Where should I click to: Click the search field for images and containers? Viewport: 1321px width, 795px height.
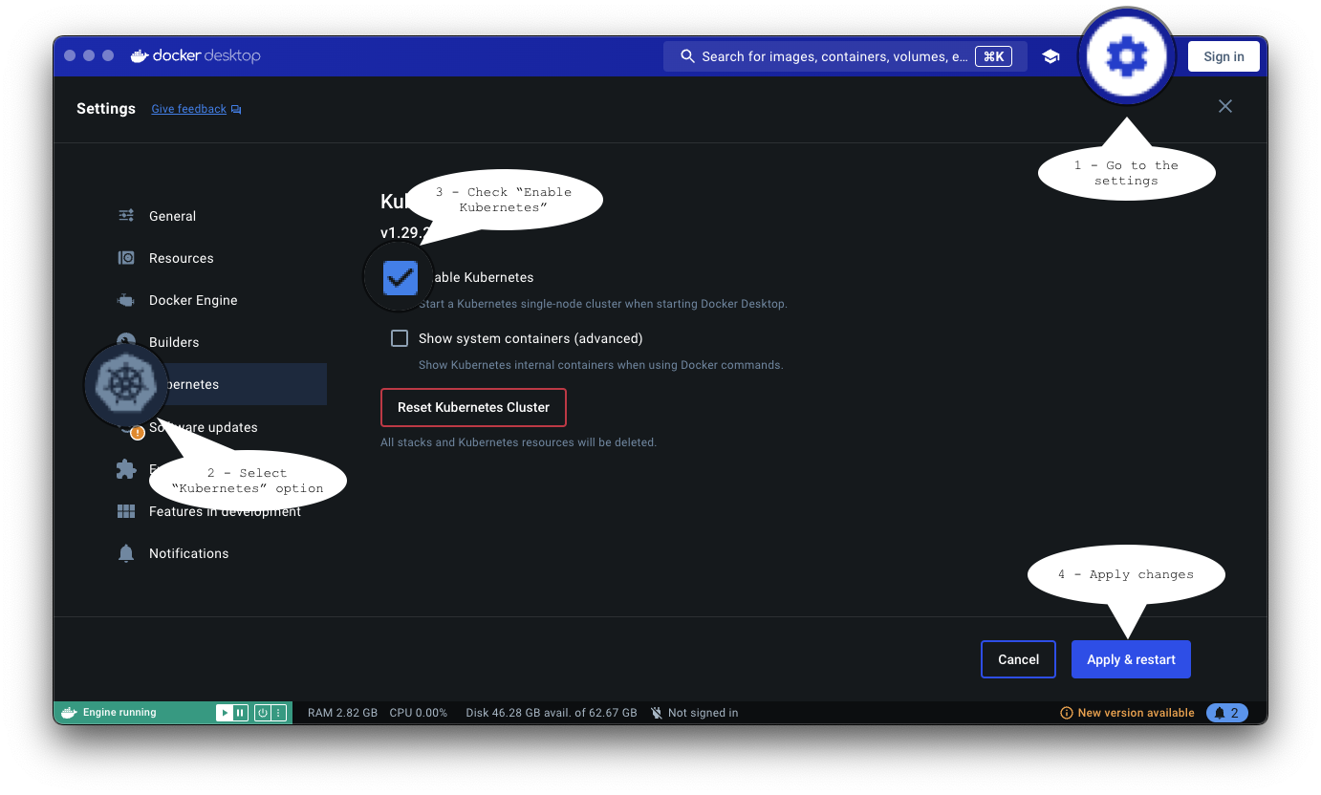tap(845, 56)
